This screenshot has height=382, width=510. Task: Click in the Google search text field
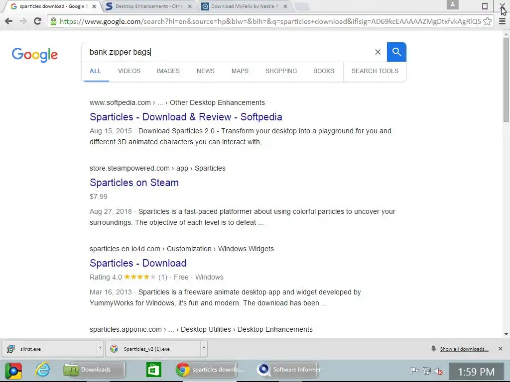pos(228,52)
